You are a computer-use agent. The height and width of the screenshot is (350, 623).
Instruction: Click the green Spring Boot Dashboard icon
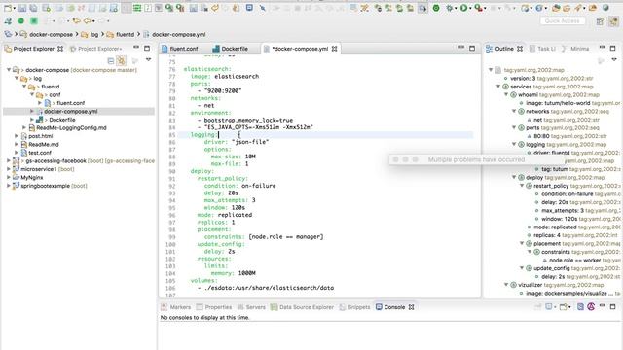click(x=436, y=8)
